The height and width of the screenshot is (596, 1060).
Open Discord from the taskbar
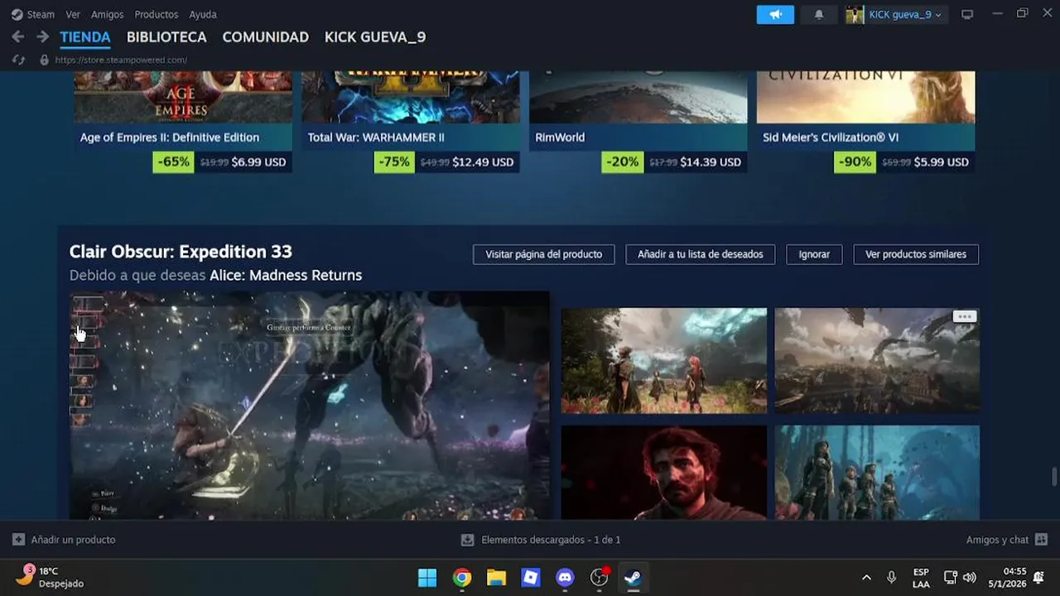pyautogui.click(x=566, y=577)
